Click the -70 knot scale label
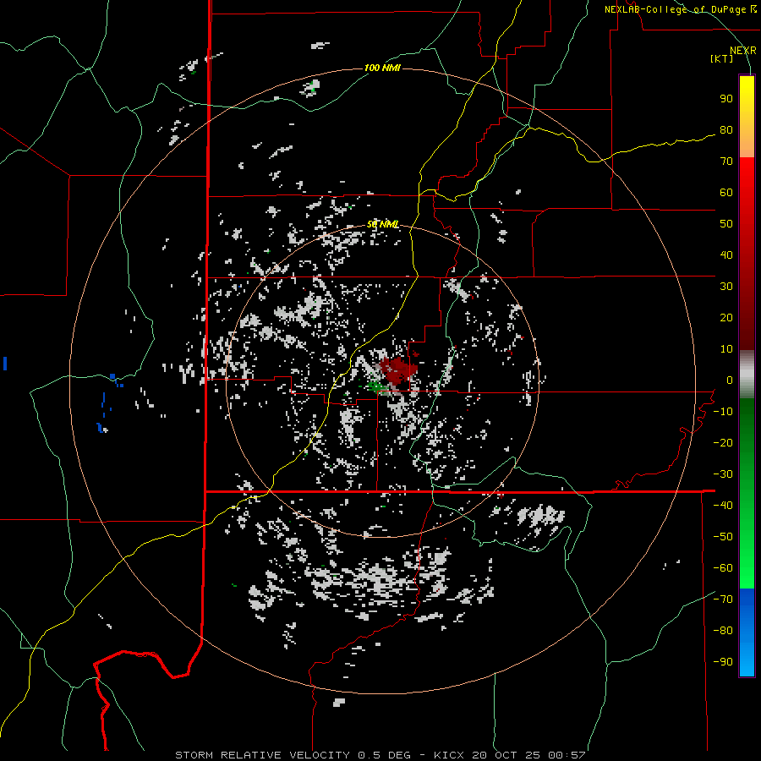Screen dimensions: 761x761 pos(723,599)
